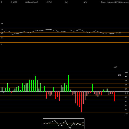Click the "(5,5" parameter text in header

(x=66, y=2)
